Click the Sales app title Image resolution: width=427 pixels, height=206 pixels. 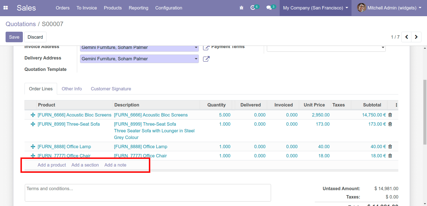pyautogui.click(x=26, y=8)
